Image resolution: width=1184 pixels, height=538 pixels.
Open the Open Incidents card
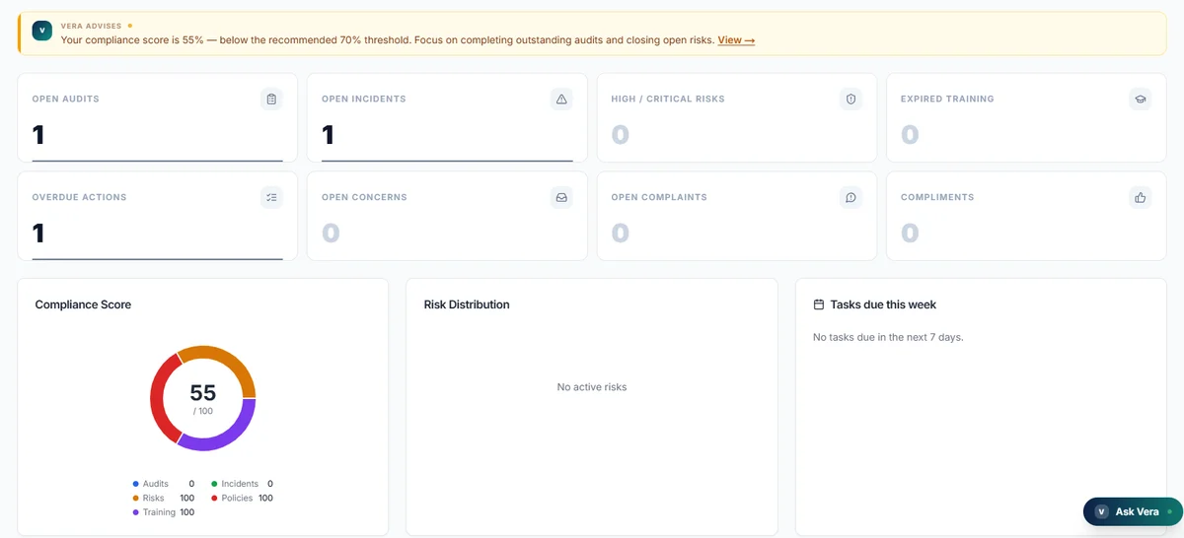[447, 117]
